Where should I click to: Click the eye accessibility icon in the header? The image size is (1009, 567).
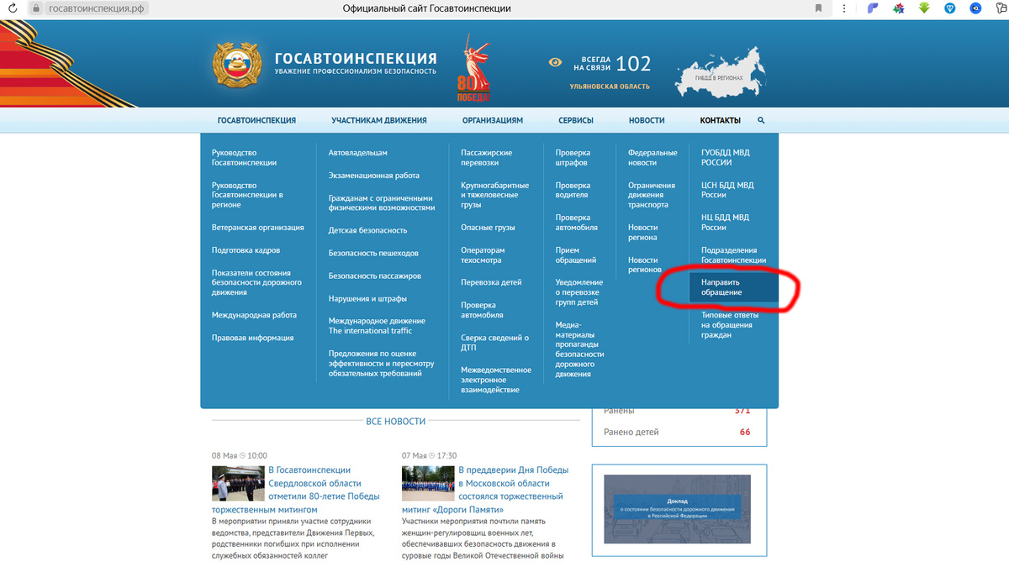pyautogui.click(x=555, y=61)
